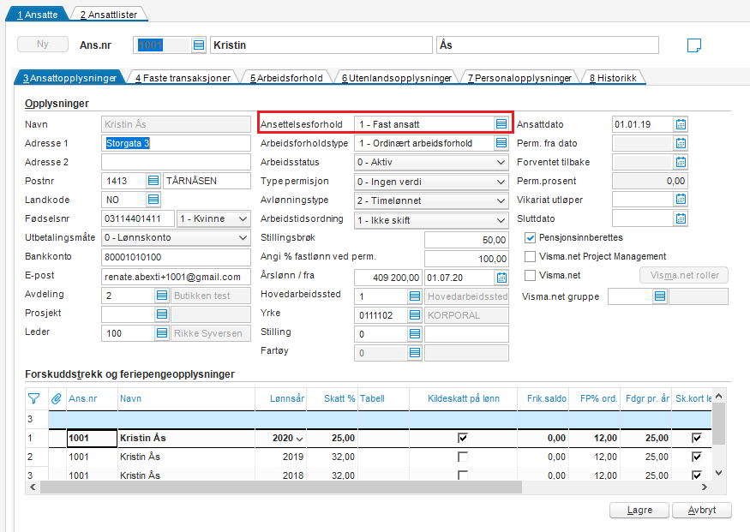Open Landkode lookup list icon
The image size is (750, 532).
[x=153, y=200]
